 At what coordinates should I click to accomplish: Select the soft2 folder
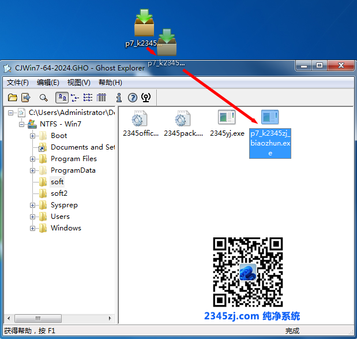59,193
